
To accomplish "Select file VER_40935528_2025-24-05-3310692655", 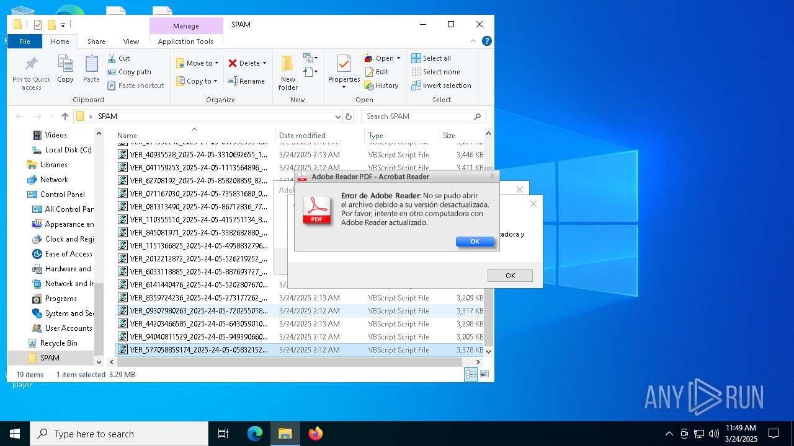I will pyautogui.click(x=300, y=155).
